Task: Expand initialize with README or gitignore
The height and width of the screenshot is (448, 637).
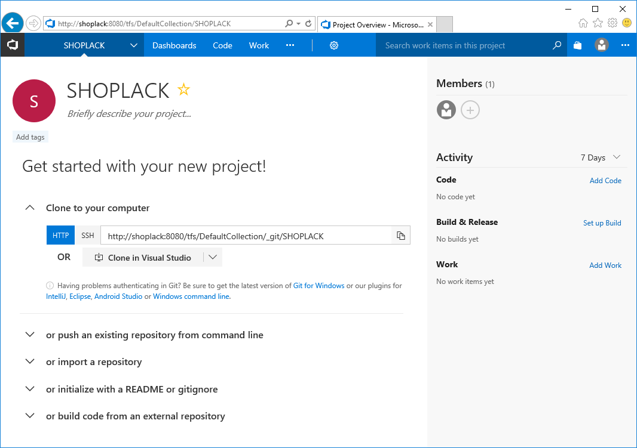Action: tap(30, 389)
